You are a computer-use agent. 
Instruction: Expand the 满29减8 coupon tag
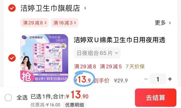[x=34, y=23]
